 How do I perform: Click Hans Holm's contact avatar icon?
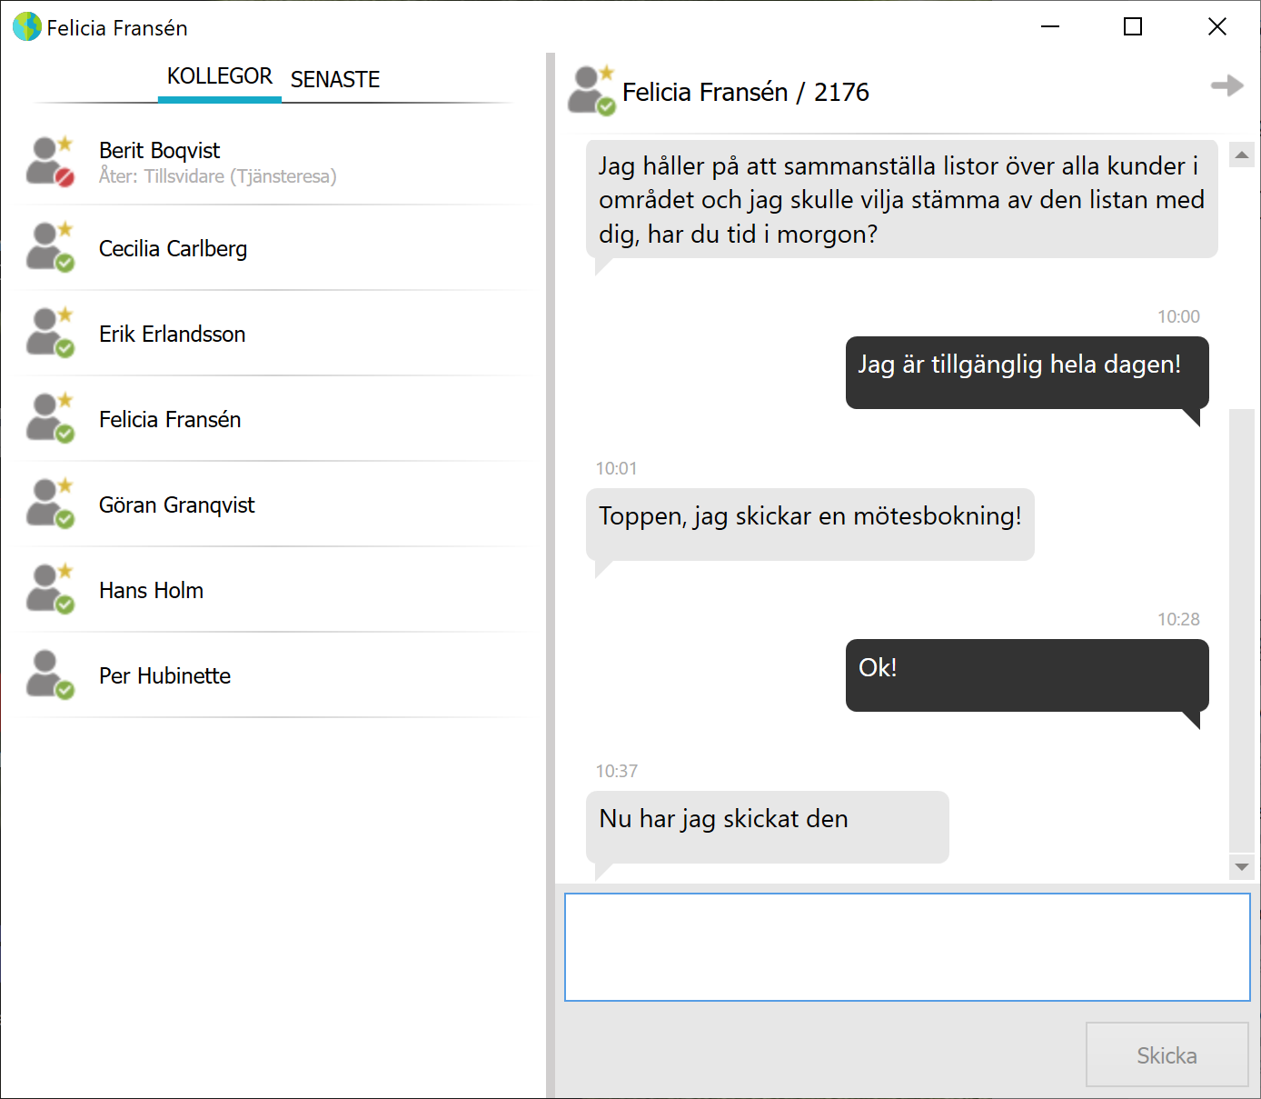pyautogui.click(x=50, y=589)
